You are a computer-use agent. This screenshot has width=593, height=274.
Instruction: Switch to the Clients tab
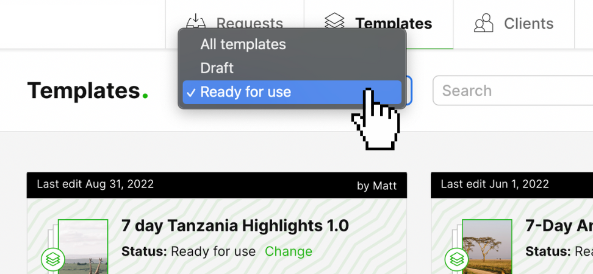[528, 24]
